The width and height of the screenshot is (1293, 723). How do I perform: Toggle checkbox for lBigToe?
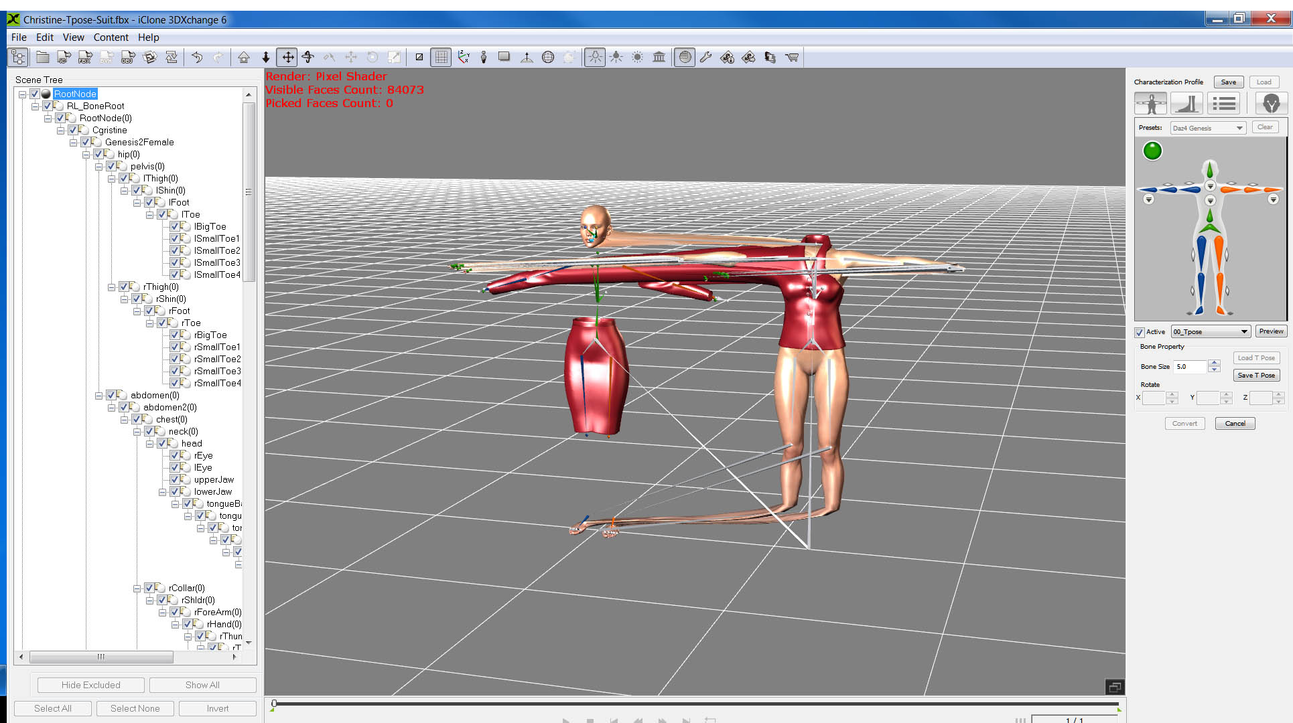pyautogui.click(x=175, y=226)
